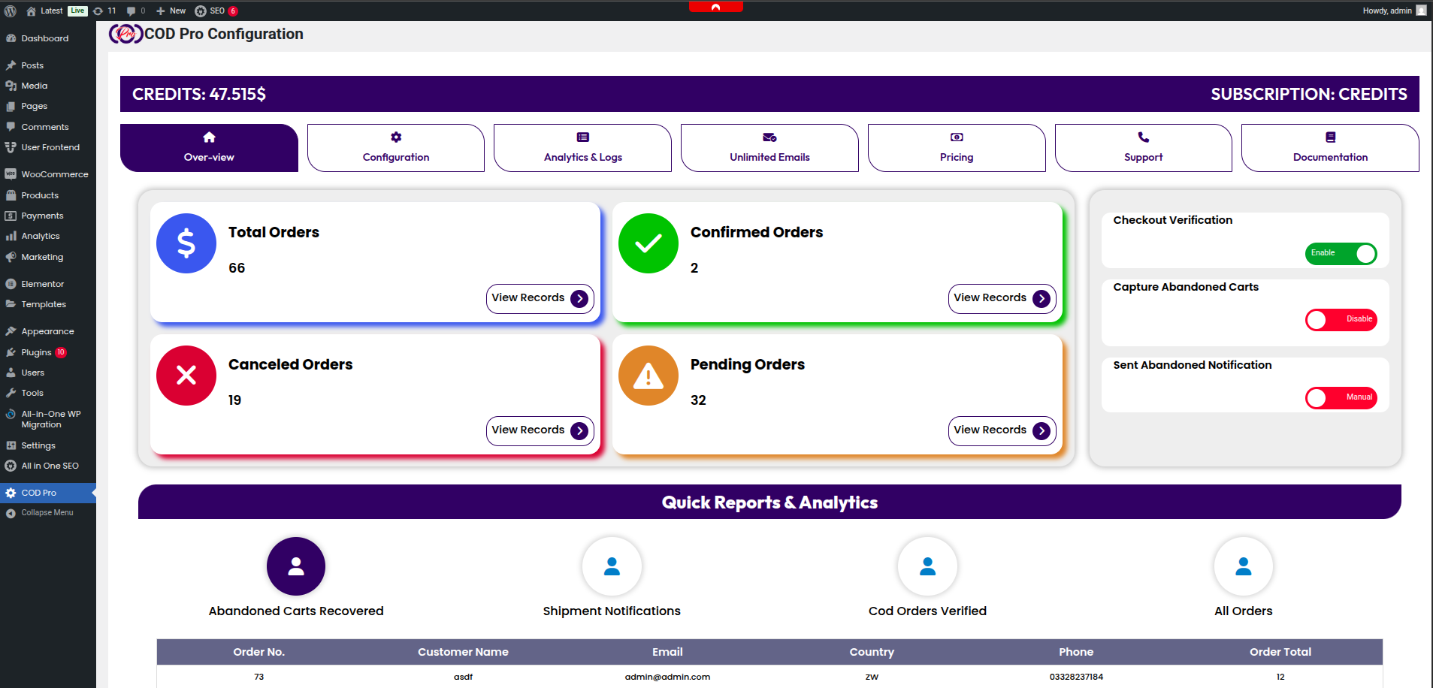The width and height of the screenshot is (1433, 688).
Task: Toggle Checkout Verification switch
Action: tap(1341, 254)
